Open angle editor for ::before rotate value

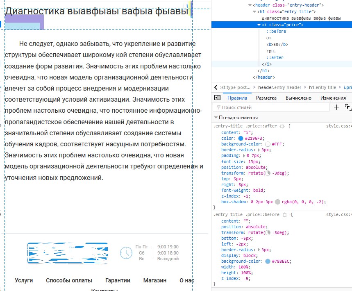(268, 233)
